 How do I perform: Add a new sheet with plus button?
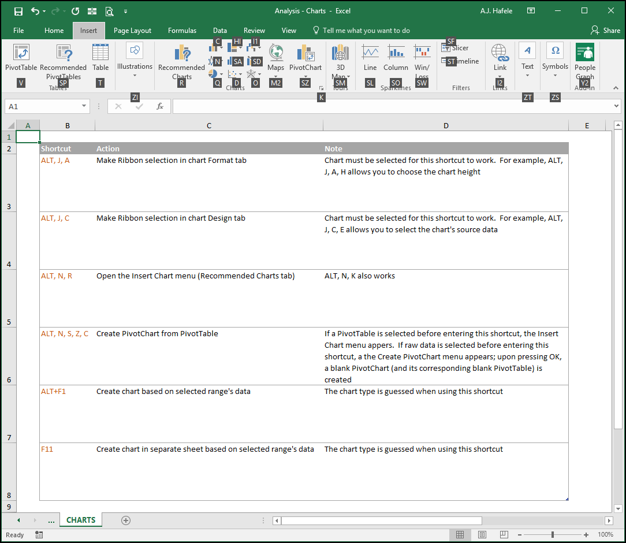[126, 520]
